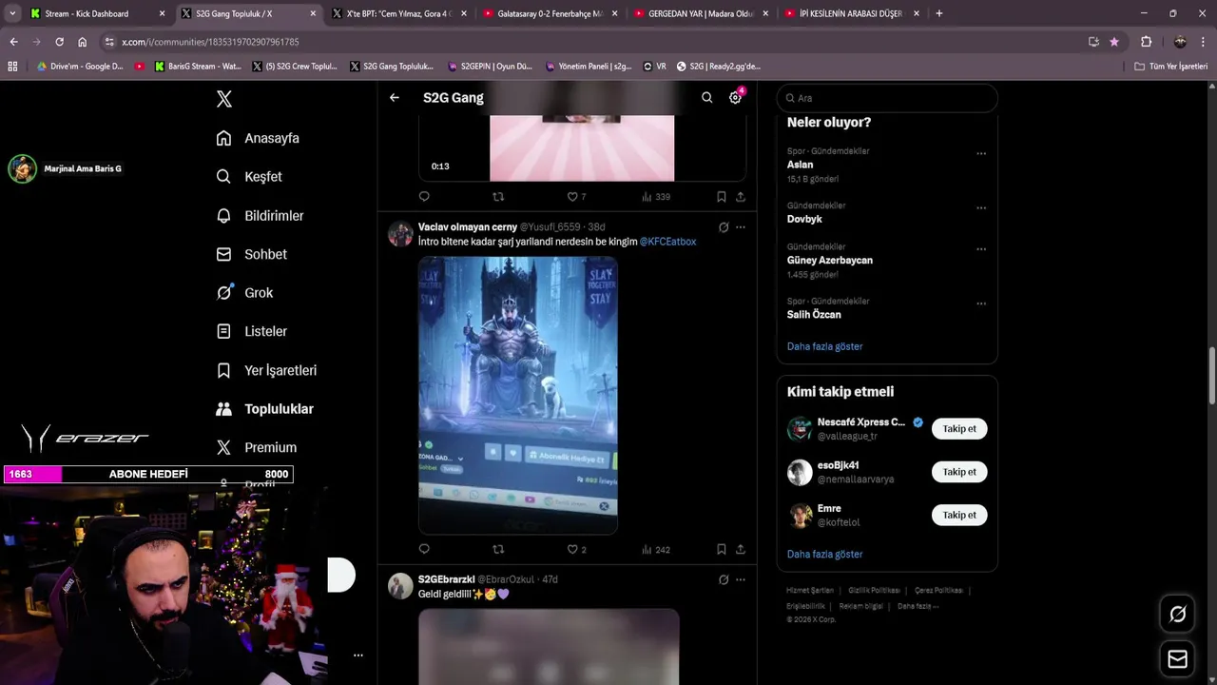Open Drive'ım bookmark in bookmarks bar

80,67
